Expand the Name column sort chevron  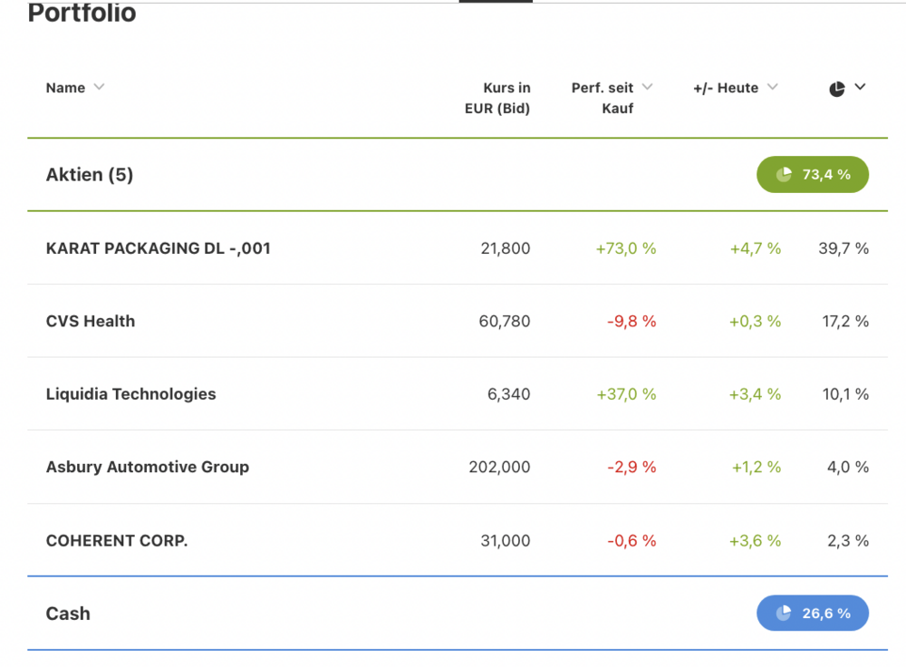click(x=99, y=87)
